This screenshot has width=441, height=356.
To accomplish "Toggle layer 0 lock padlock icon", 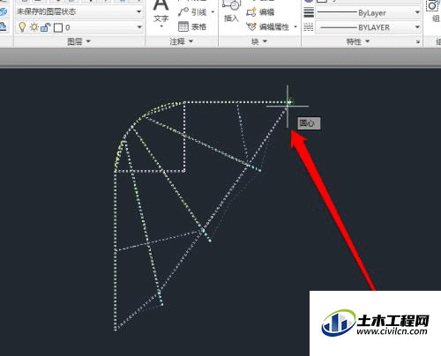I will (46, 27).
